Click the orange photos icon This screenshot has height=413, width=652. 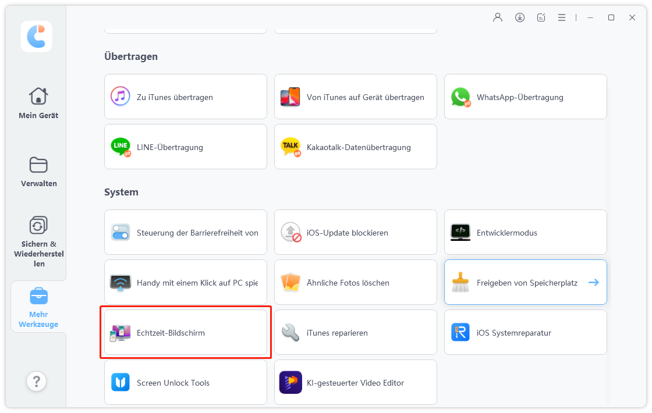click(290, 282)
